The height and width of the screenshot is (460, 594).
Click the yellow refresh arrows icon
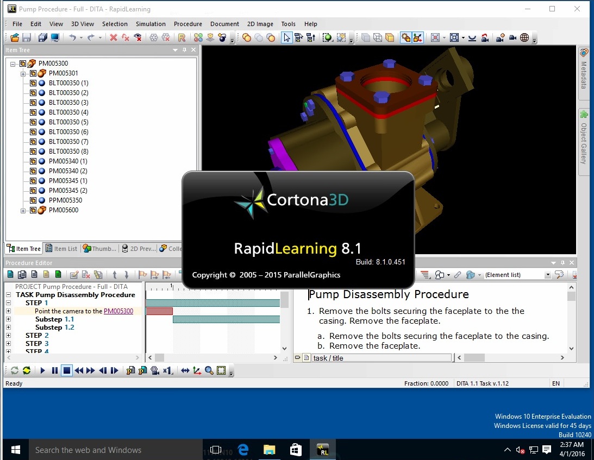[x=27, y=370]
